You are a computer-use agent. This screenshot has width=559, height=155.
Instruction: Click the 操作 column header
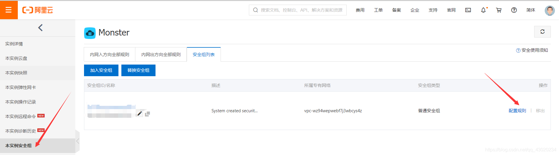tap(543, 85)
